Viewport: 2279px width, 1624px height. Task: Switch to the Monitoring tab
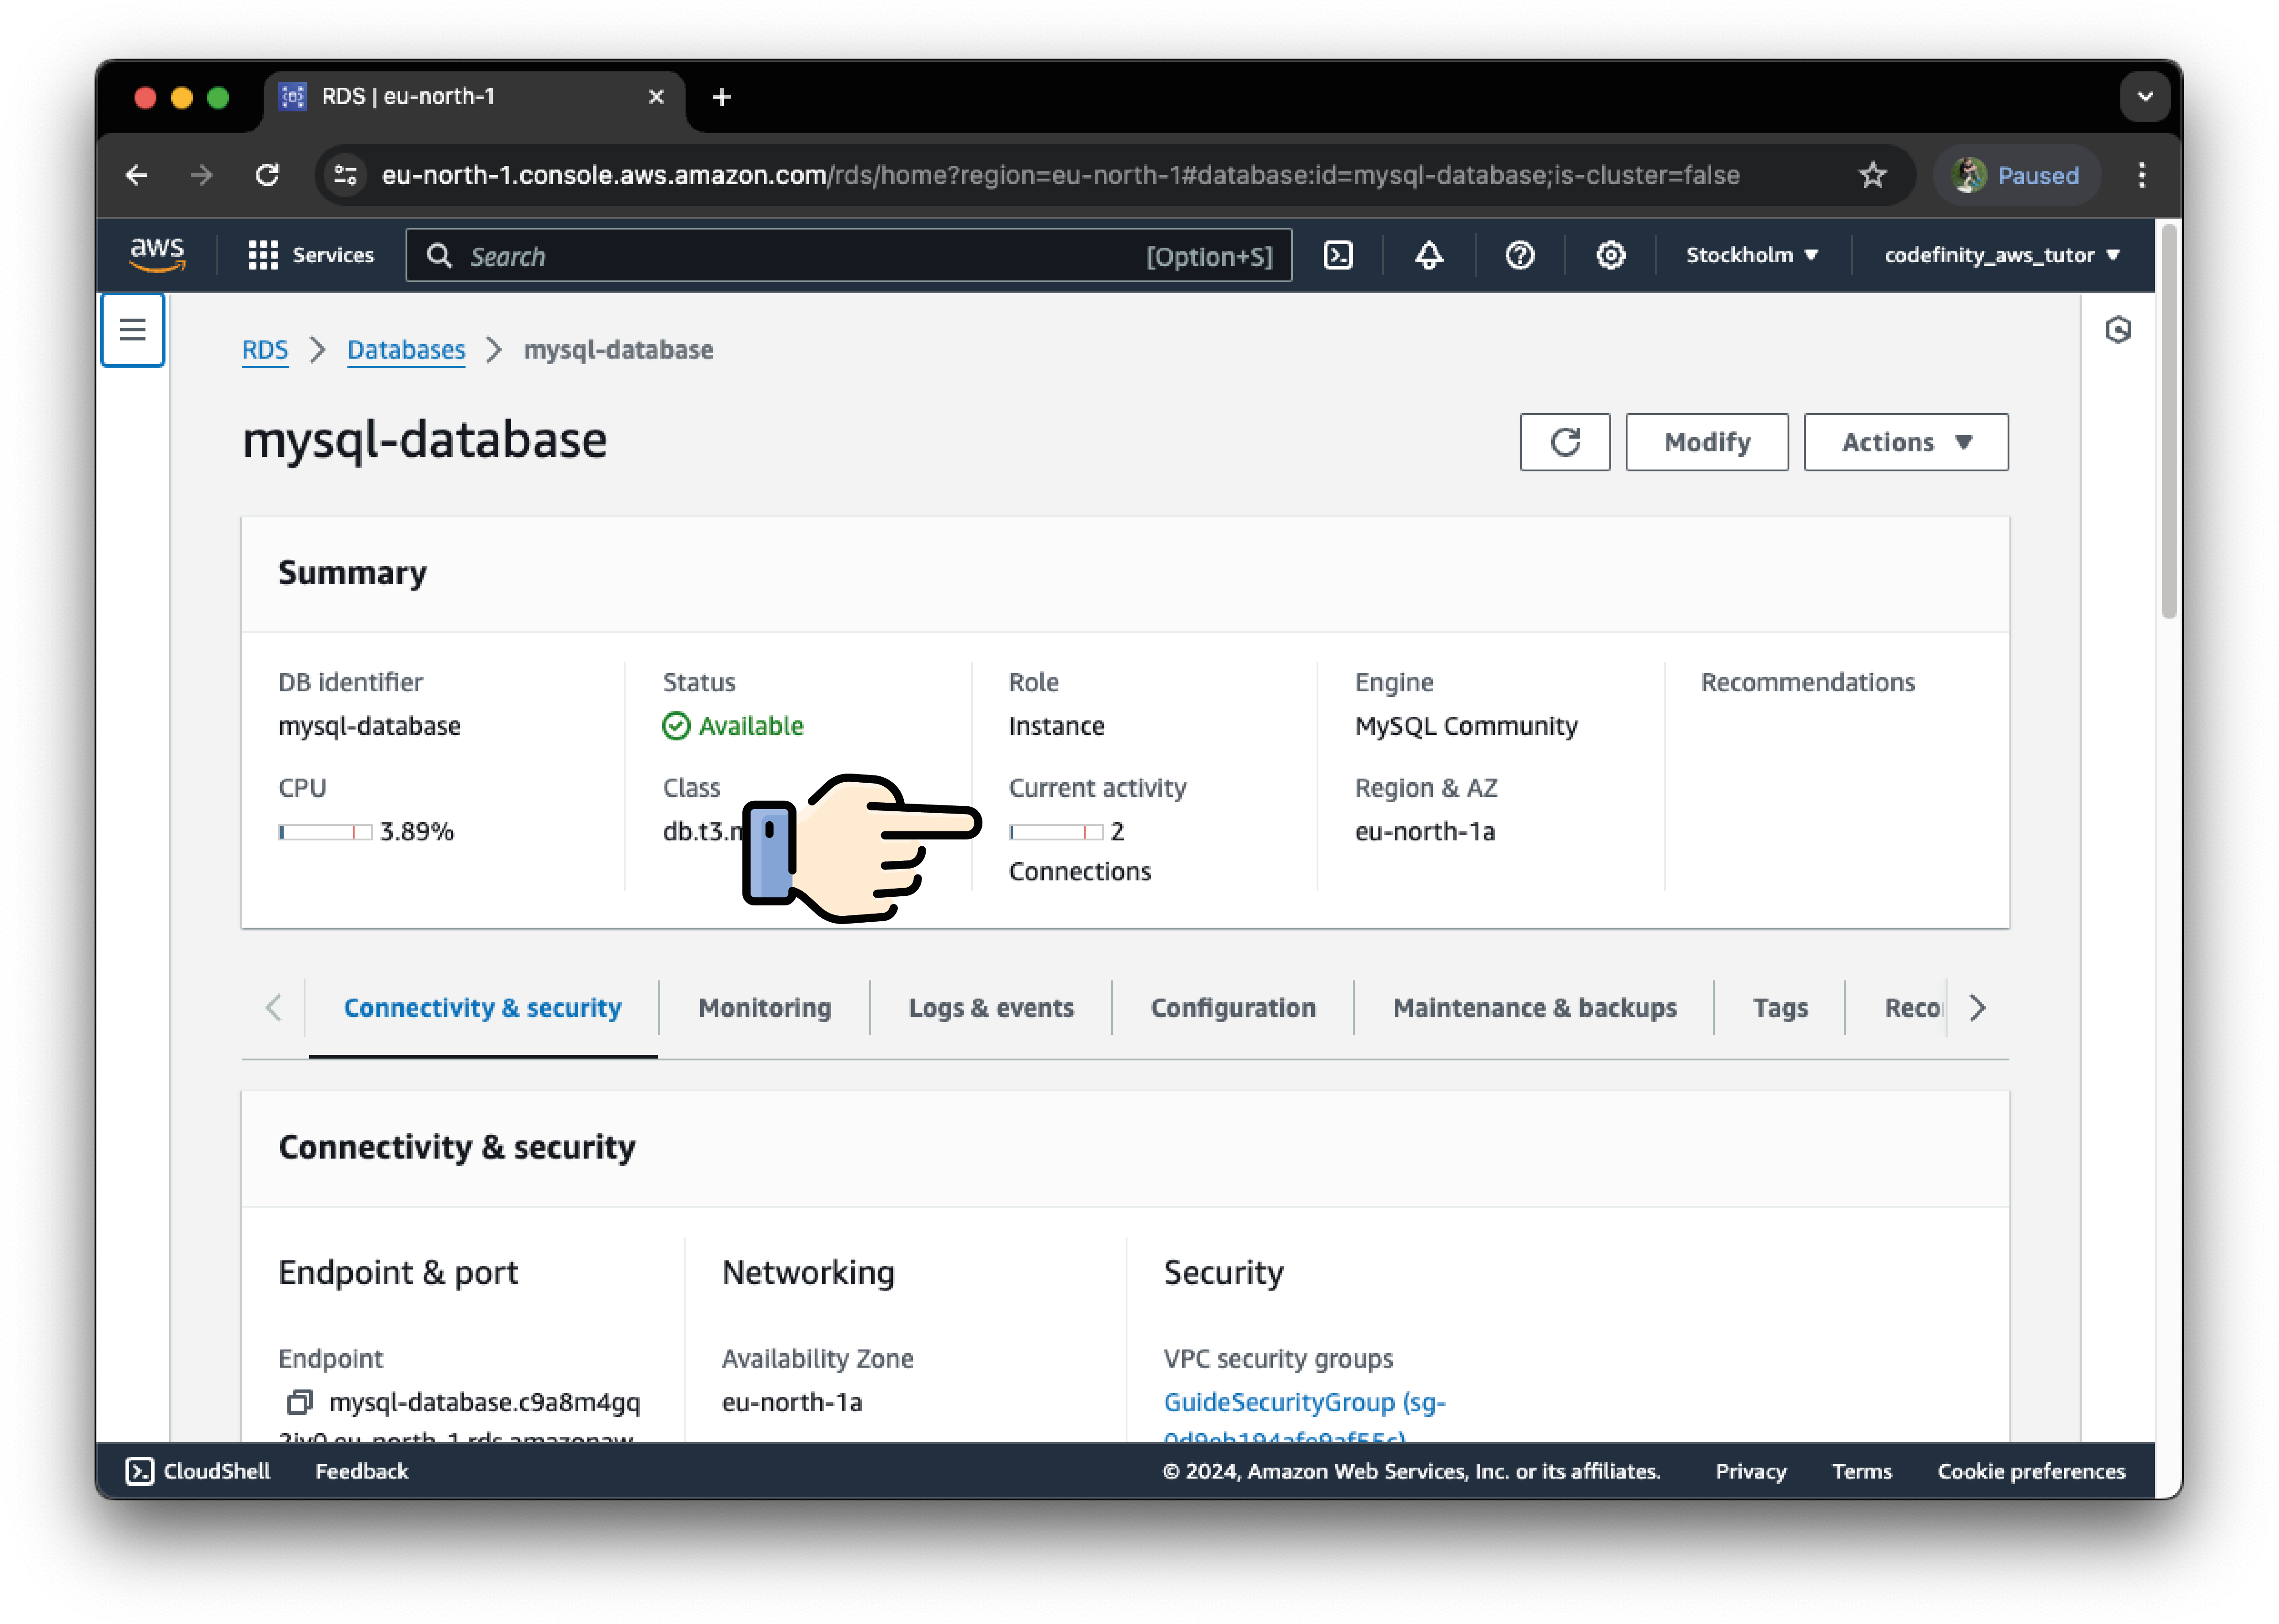coord(764,1008)
